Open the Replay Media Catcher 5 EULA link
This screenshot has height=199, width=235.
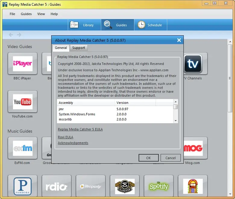pyautogui.click(x=80, y=129)
